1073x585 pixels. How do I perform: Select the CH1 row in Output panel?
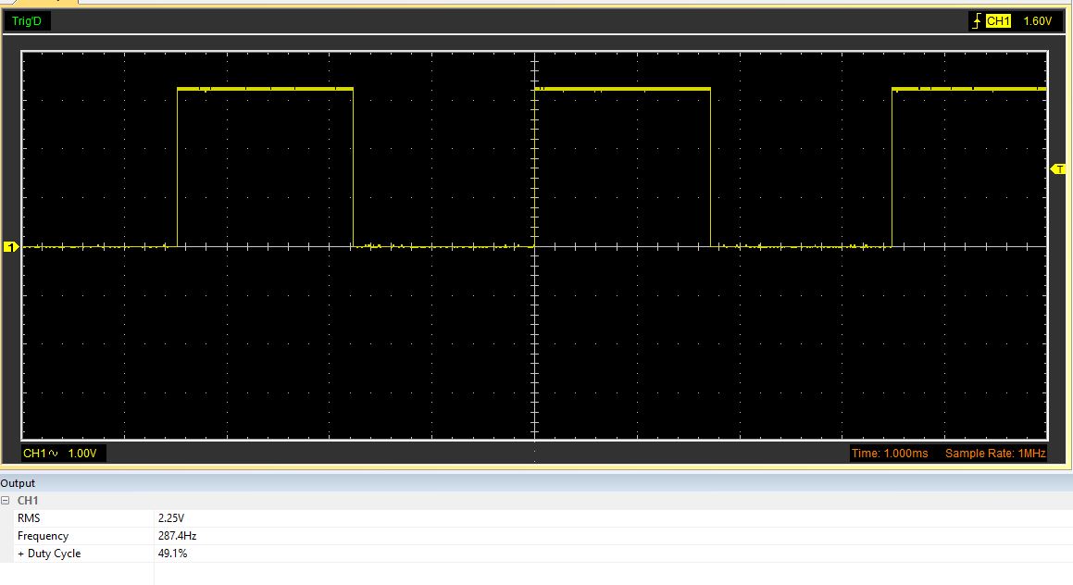537,500
